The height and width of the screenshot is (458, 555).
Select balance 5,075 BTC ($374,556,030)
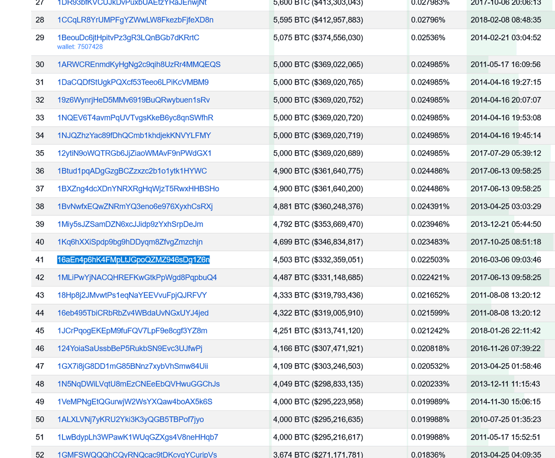coord(318,37)
